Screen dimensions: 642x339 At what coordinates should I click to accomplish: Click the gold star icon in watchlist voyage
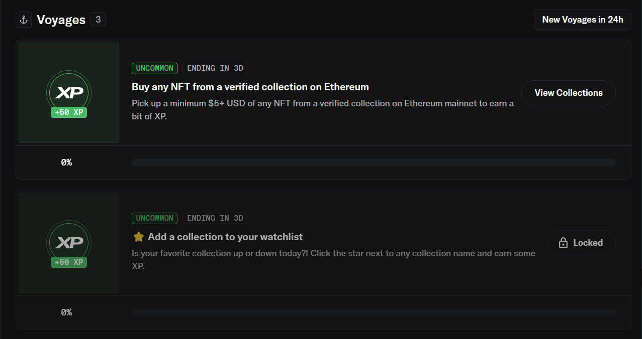click(139, 237)
